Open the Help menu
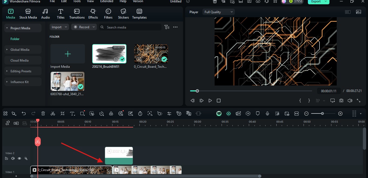 tap(123, 1)
